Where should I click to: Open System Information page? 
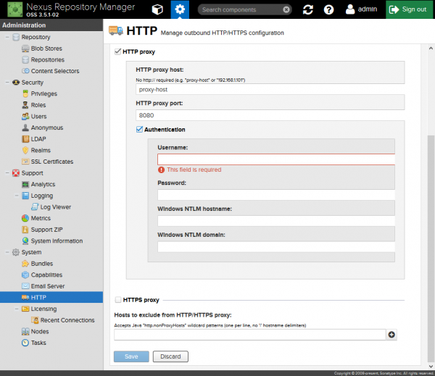(57, 241)
